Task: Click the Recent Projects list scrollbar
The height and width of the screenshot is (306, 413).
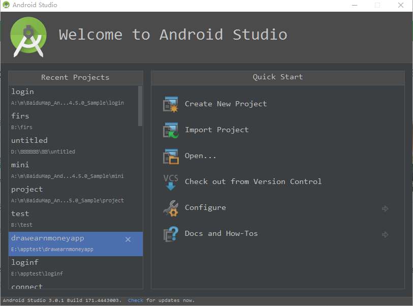Action: pyautogui.click(x=140, y=106)
